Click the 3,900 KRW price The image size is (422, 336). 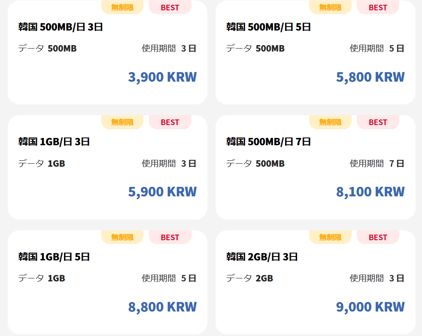[x=162, y=77]
